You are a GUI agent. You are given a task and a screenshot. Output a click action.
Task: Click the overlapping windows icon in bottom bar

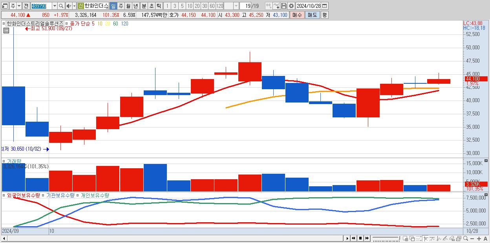[x=412, y=238]
